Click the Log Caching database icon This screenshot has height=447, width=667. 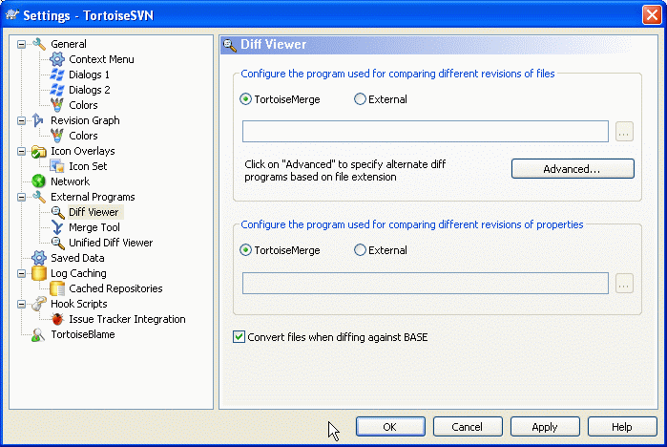[39, 273]
